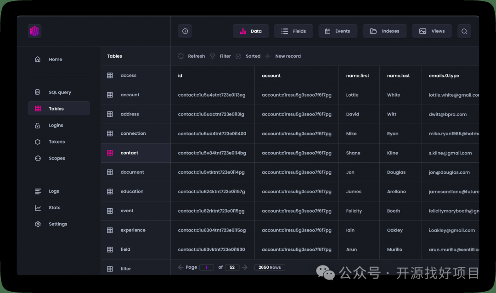
Task: Select the field table
Action: [135, 249]
